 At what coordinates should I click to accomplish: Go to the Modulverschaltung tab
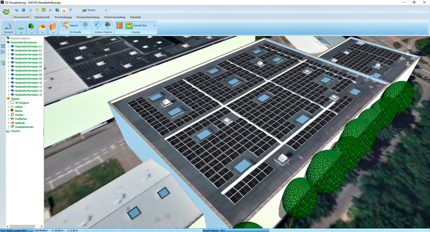click(114, 17)
